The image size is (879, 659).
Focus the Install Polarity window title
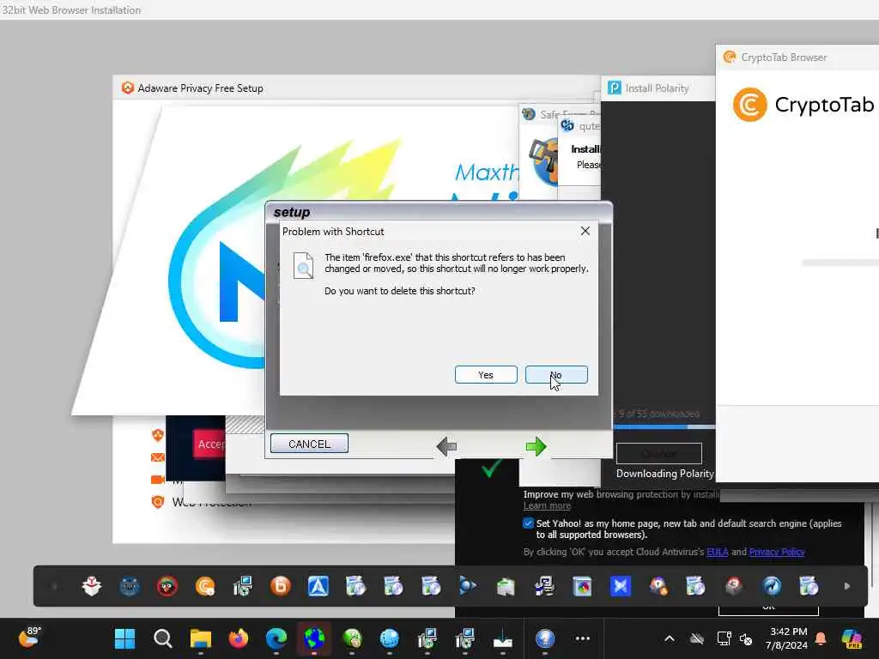coord(657,88)
